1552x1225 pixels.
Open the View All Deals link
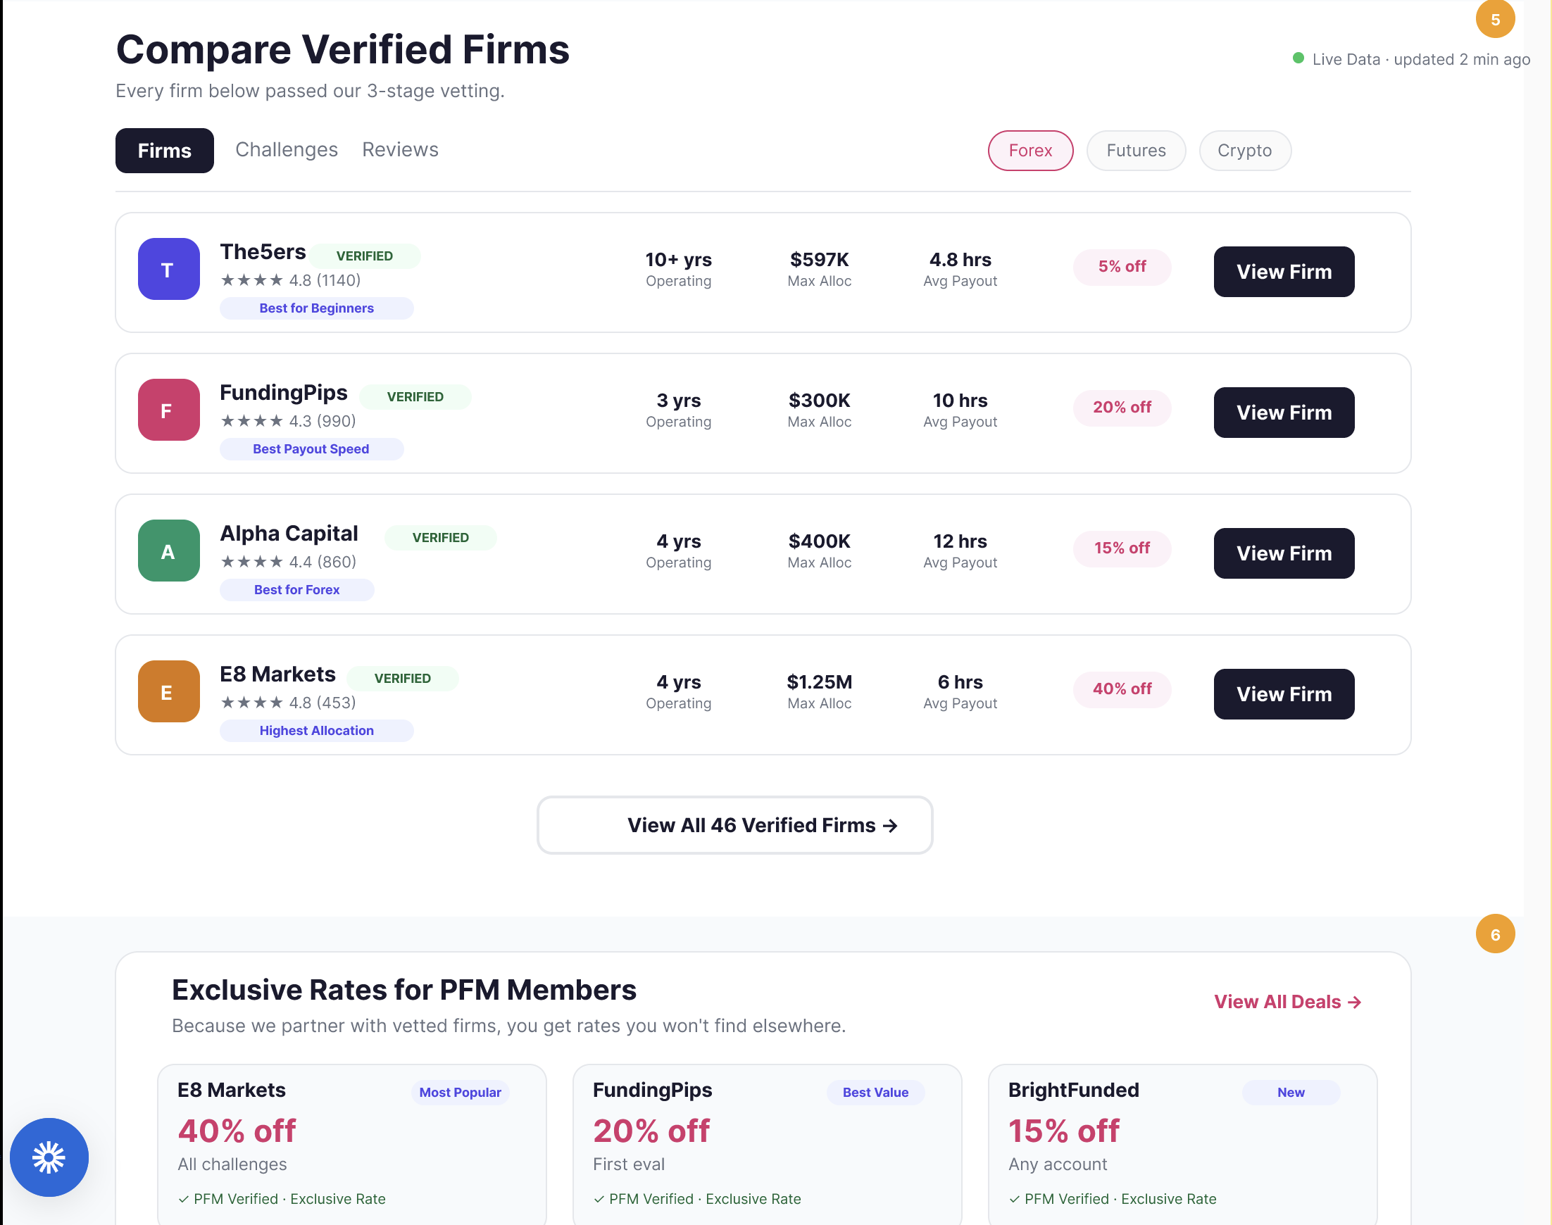(1288, 1002)
